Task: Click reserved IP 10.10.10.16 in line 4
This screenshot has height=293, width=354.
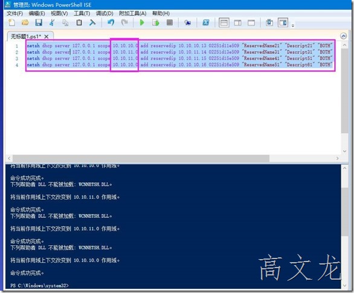Action: point(192,65)
